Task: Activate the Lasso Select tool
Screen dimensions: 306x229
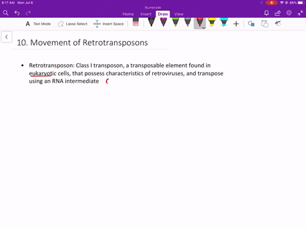Action: 73,24
